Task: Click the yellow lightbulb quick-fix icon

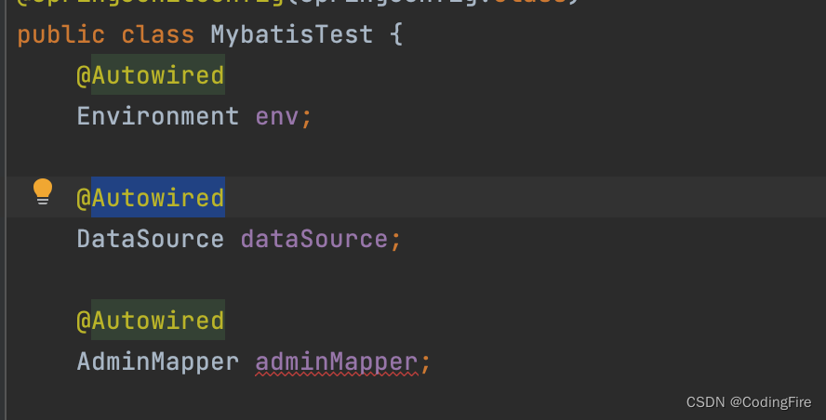Action: [43, 191]
